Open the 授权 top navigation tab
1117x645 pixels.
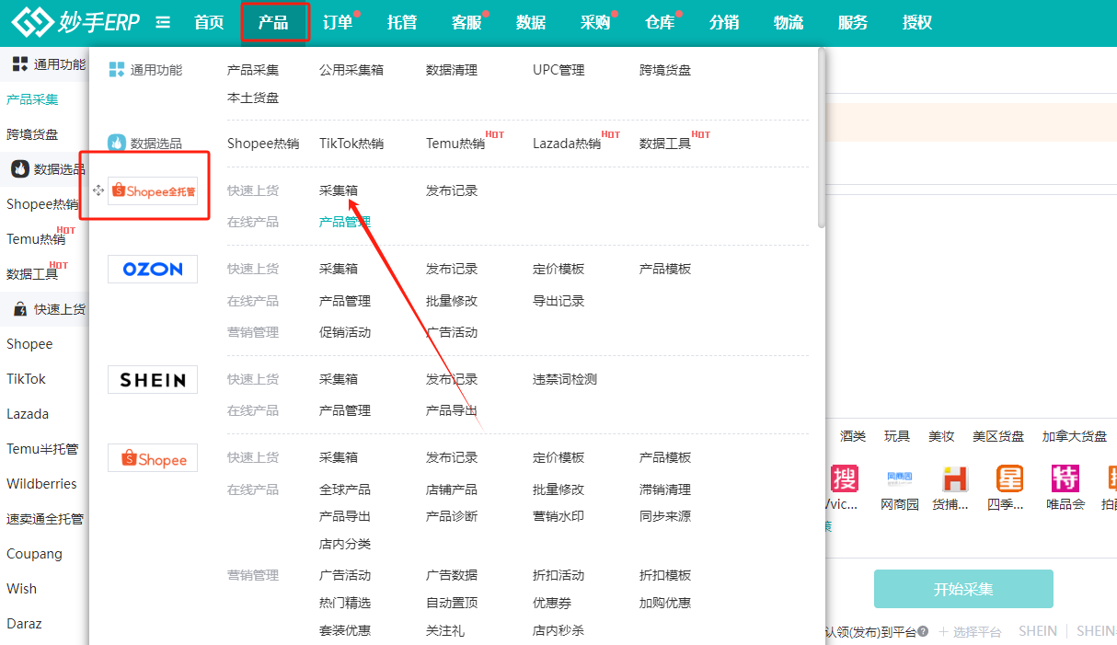(x=917, y=22)
